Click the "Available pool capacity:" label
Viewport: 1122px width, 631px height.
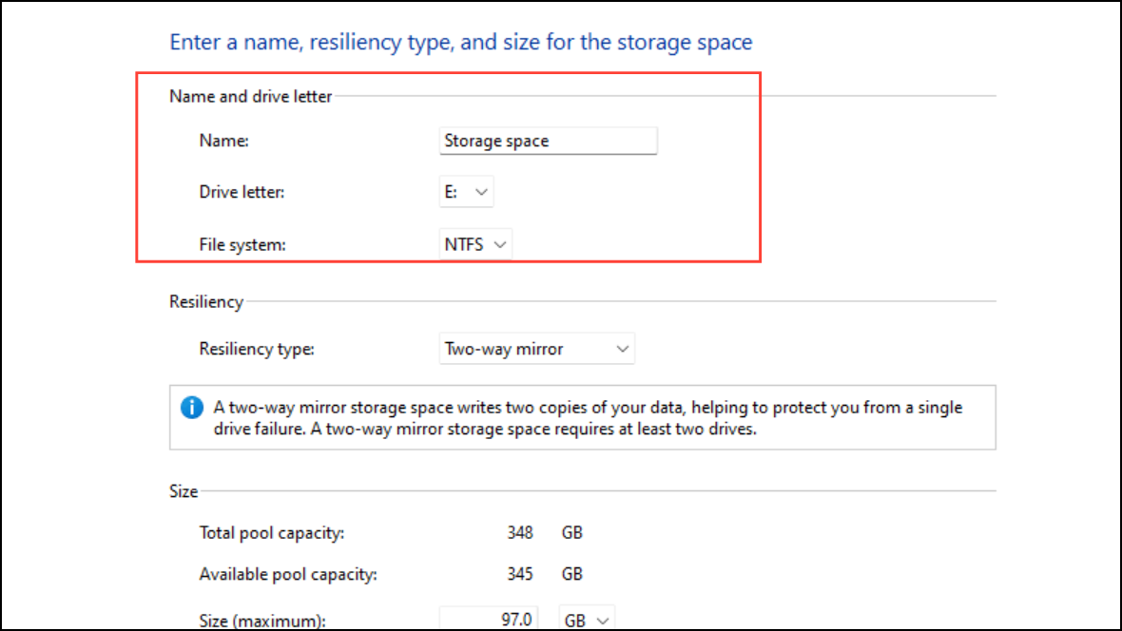pyautogui.click(x=288, y=574)
